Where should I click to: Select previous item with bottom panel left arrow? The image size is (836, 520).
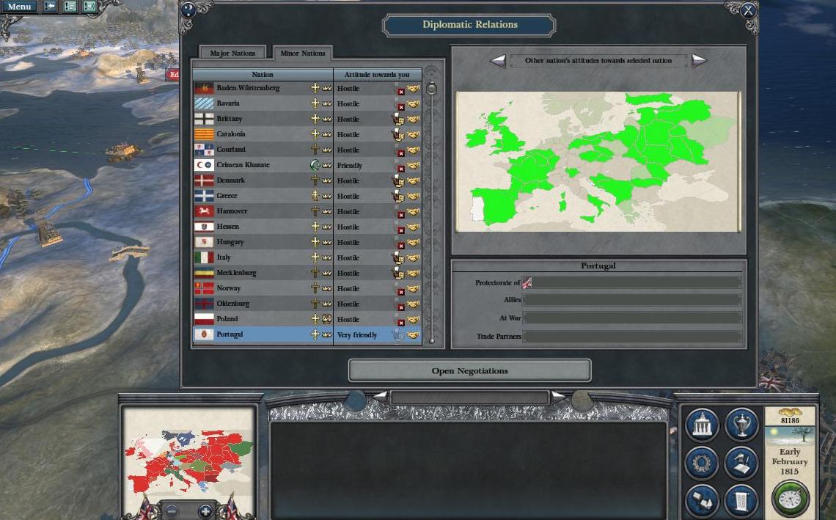click(x=380, y=396)
